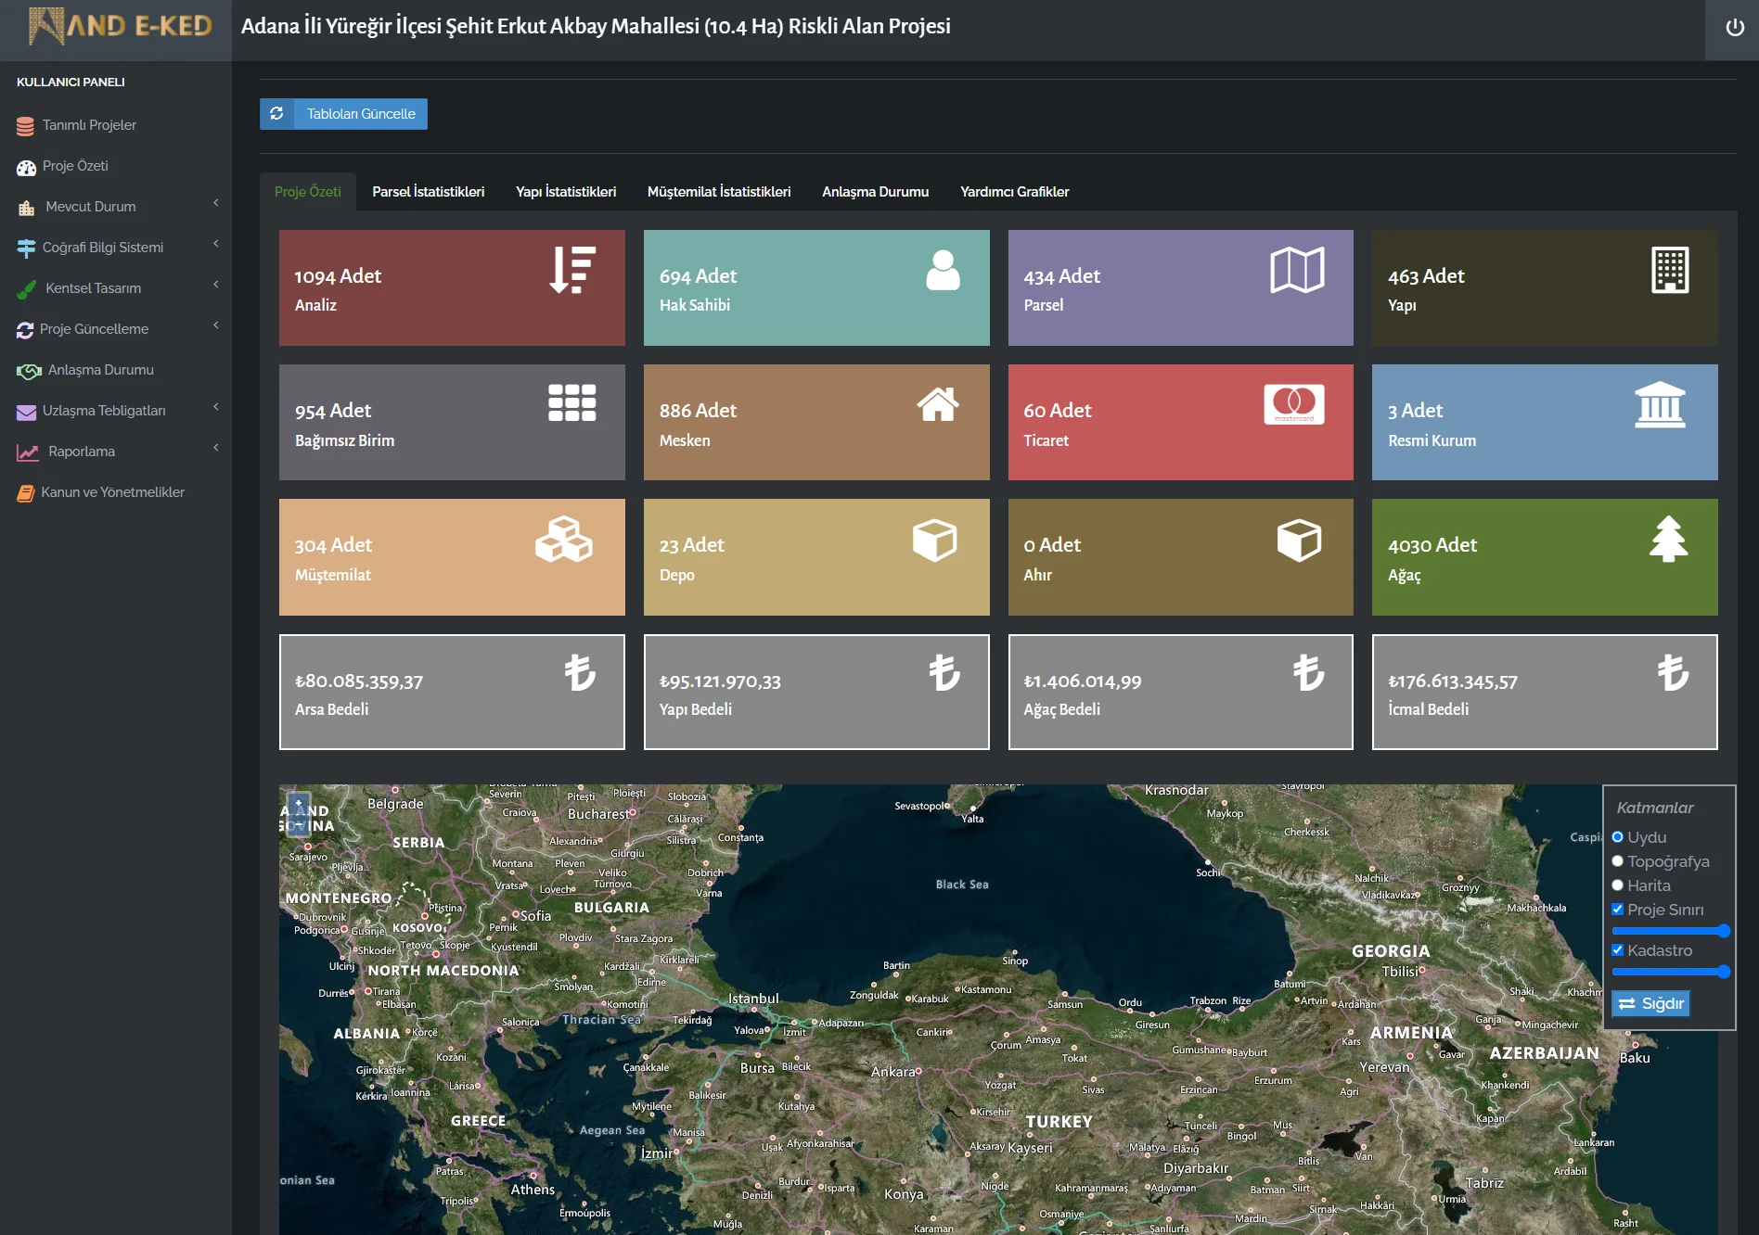This screenshot has width=1759, height=1235.
Task: Click the Uzlaşma Tebligatları envelope icon
Action: coord(26,412)
